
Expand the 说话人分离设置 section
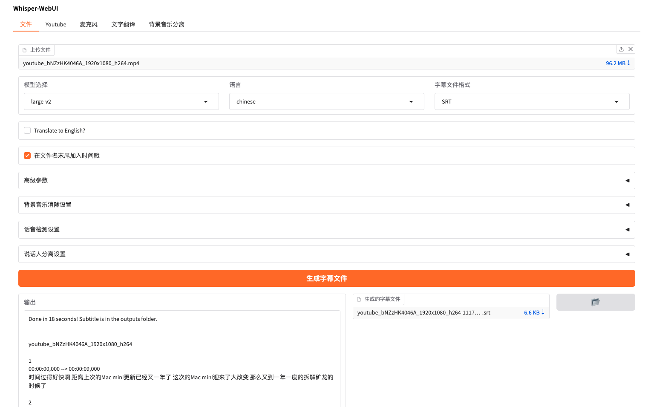(326, 254)
